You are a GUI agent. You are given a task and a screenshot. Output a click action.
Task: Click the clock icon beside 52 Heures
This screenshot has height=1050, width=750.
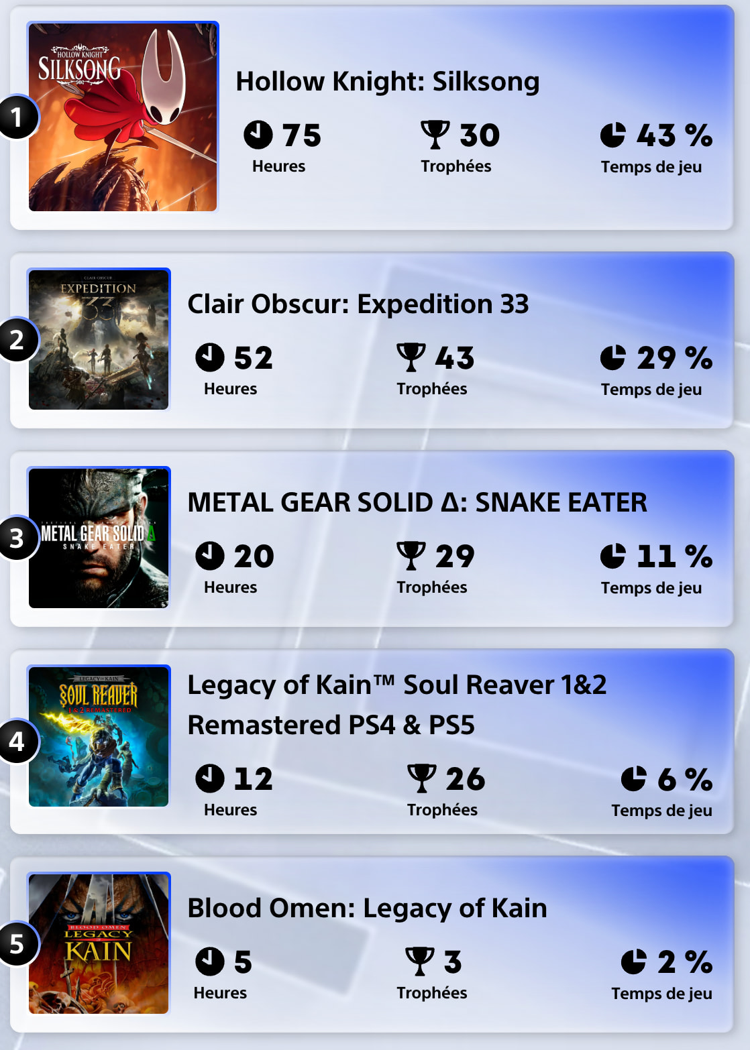click(x=210, y=357)
